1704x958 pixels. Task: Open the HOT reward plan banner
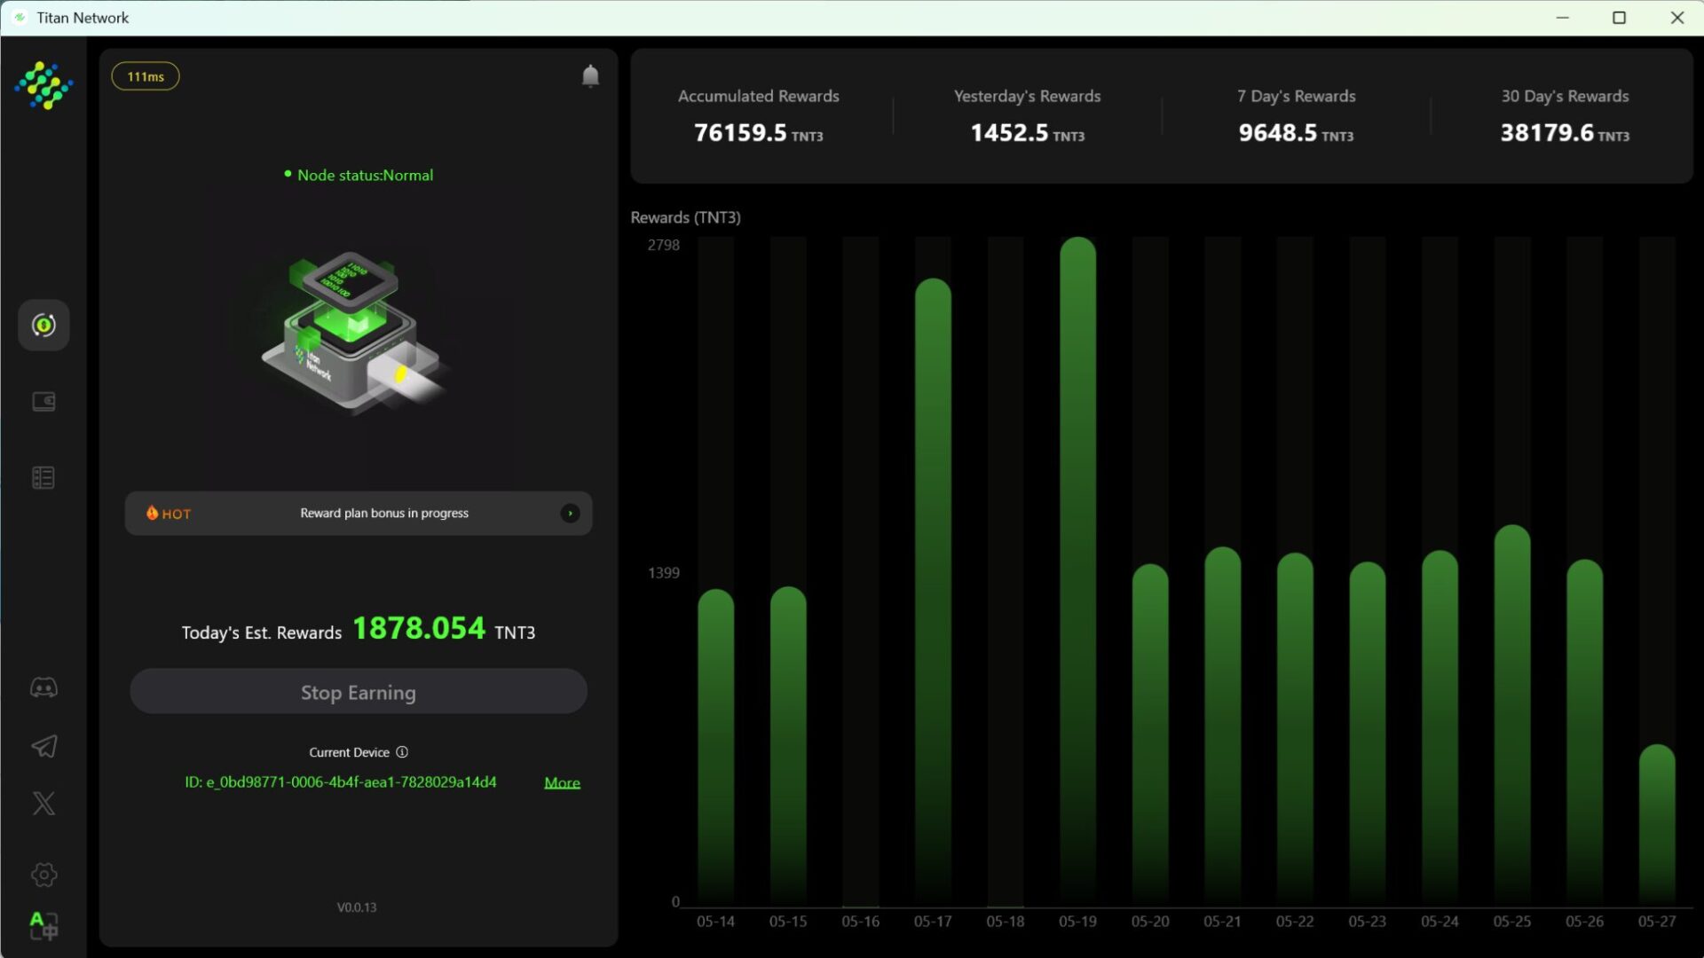tap(359, 514)
